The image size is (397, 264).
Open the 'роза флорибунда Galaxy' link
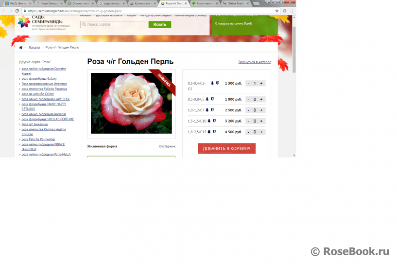pos(39,79)
